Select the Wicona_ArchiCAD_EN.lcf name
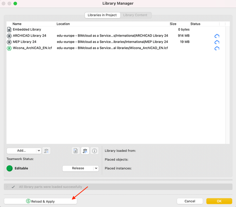Screen dimensions: 236x207 click(x=32, y=48)
